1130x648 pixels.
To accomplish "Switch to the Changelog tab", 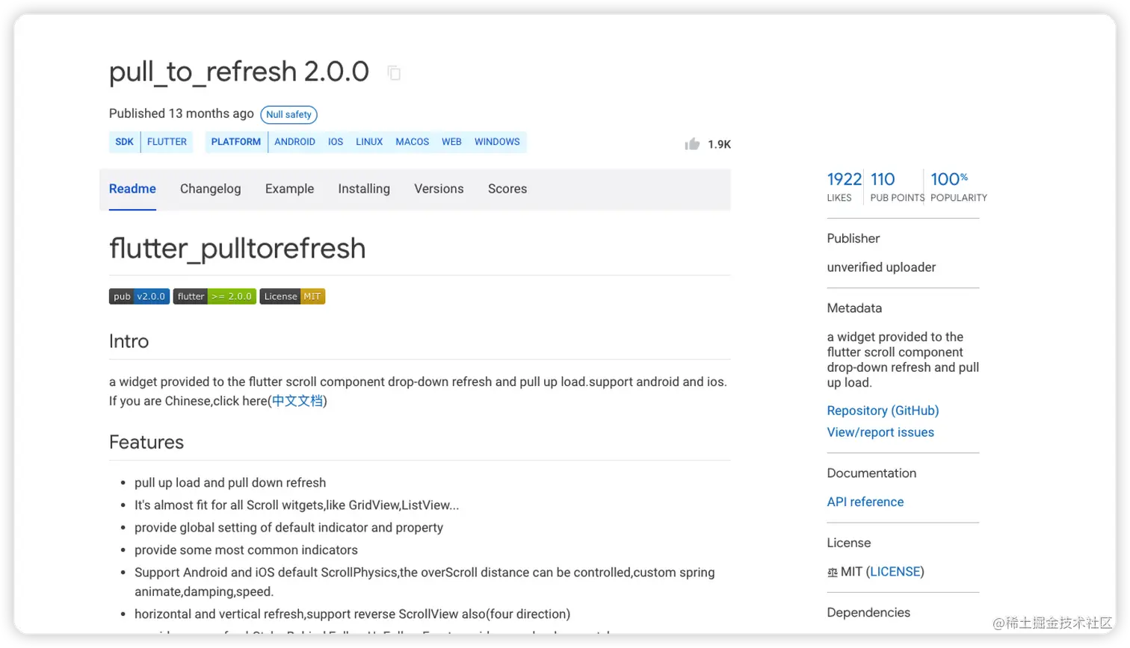I will [x=210, y=189].
